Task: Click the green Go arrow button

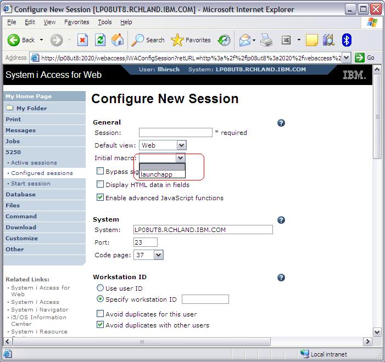Action: (x=360, y=58)
